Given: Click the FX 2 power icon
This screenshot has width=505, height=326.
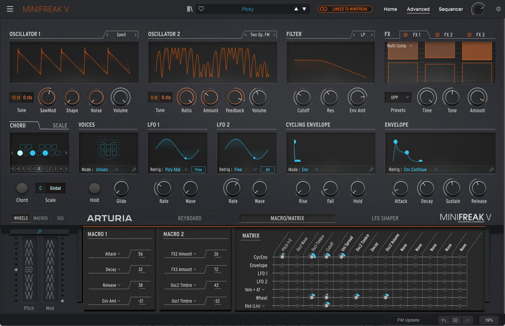Looking at the screenshot, I should click(437, 35).
